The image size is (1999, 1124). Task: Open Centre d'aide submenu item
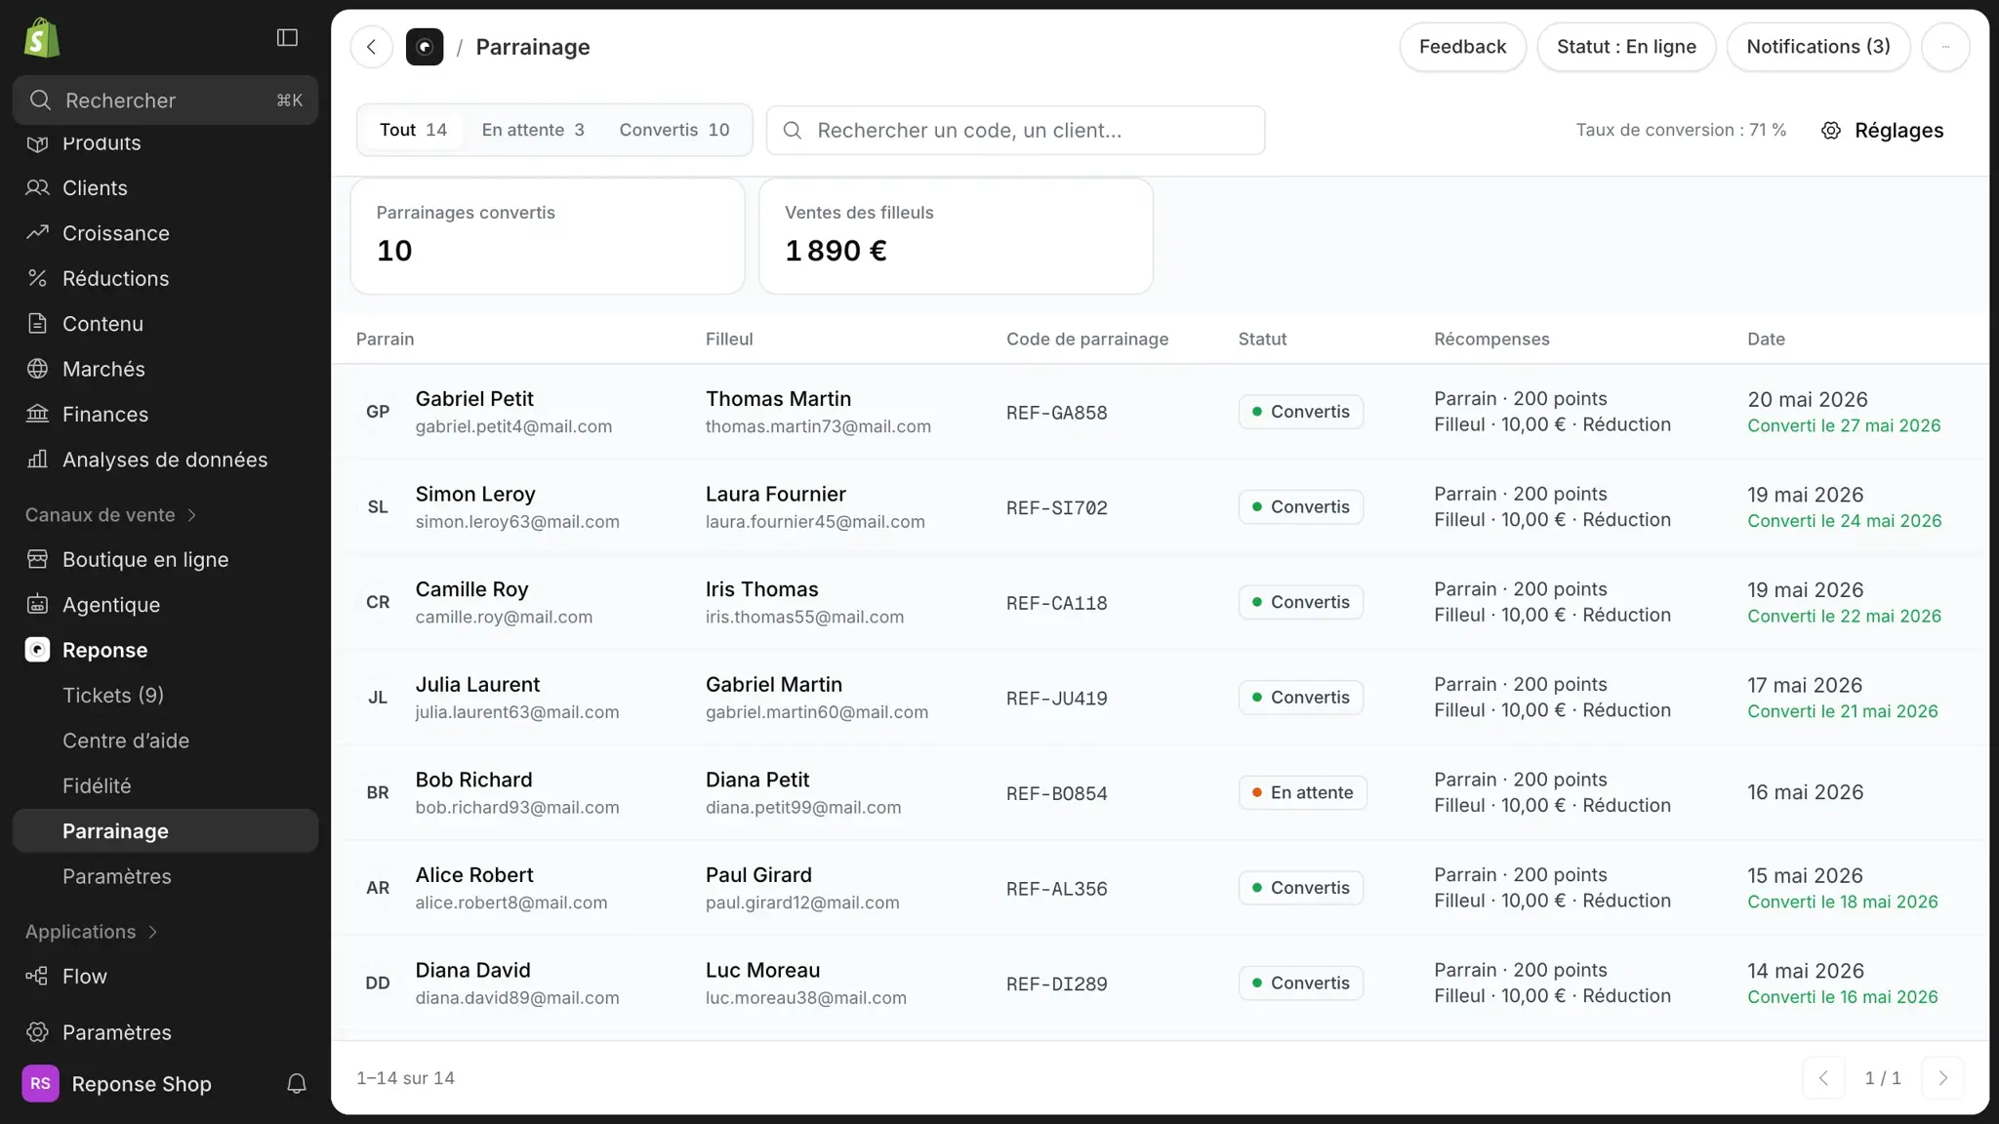[x=165, y=741]
